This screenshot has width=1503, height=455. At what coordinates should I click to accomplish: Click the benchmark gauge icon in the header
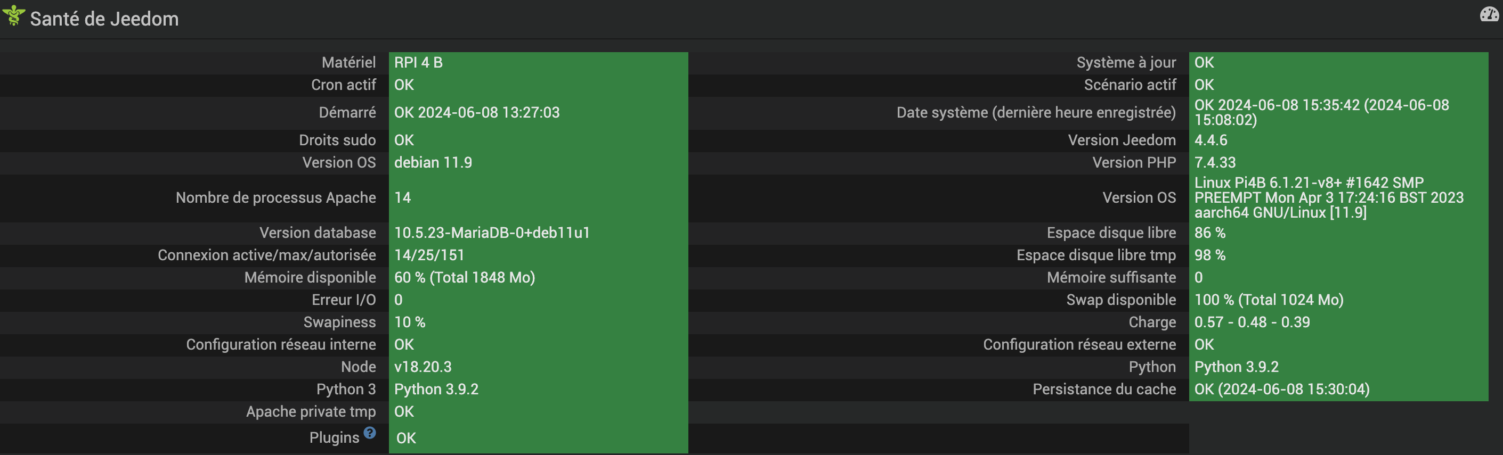coord(1489,14)
